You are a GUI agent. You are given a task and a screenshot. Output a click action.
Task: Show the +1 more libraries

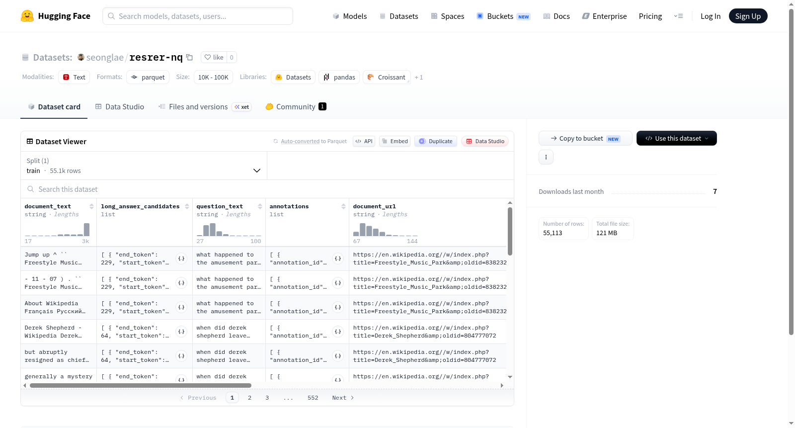419,77
